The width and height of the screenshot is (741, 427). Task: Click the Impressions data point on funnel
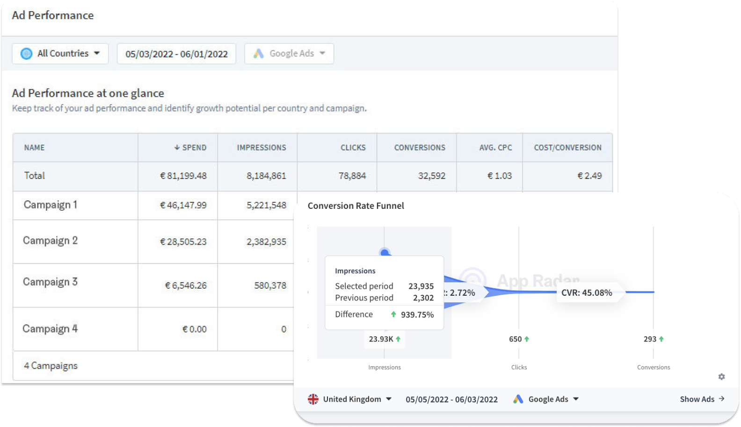tap(385, 253)
